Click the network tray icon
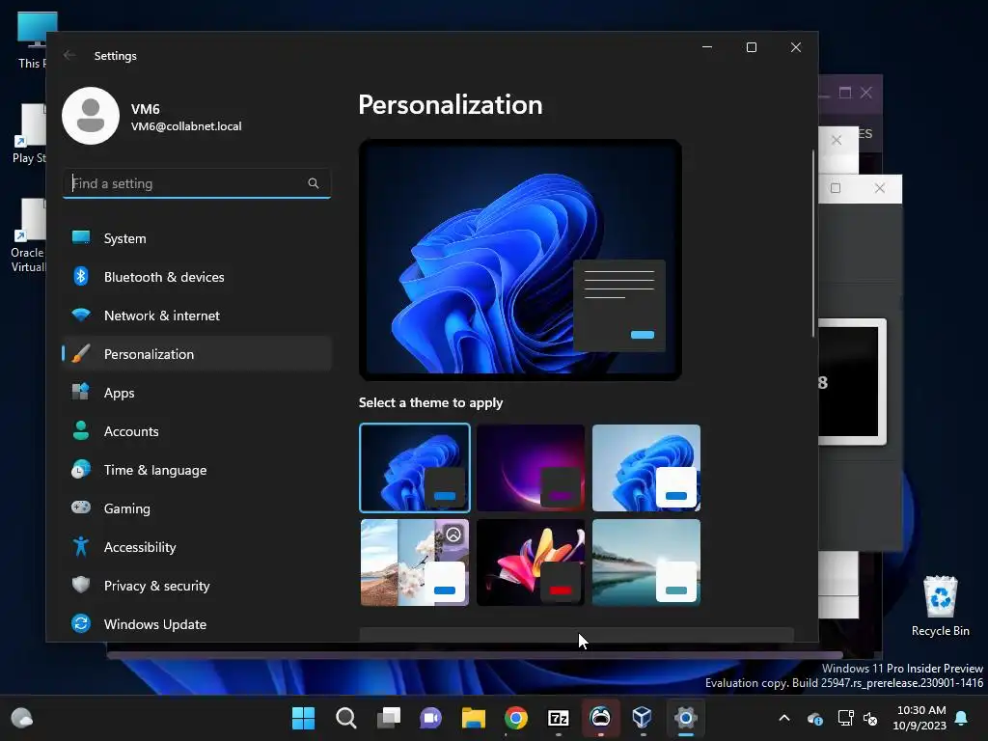The image size is (988, 741). click(x=844, y=718)
